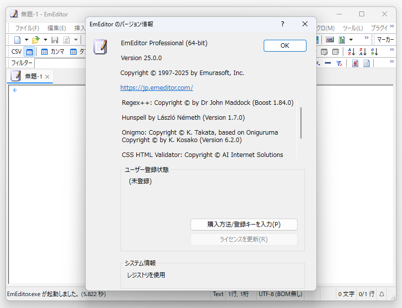Visit the jp.emeditor.com link
The height and width of the screenshot is (308, 402).
(x=157, y=87)
